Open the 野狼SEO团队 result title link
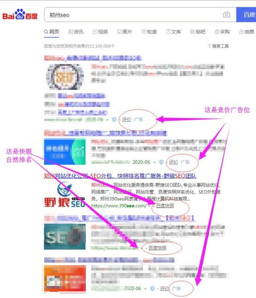 point(120,176)
